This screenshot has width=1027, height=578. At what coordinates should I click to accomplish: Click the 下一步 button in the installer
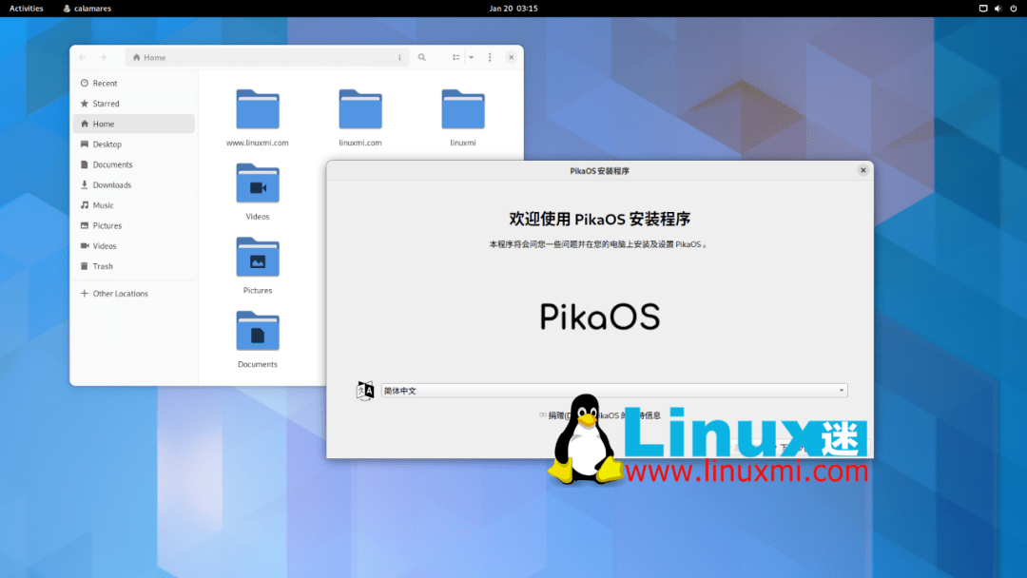pos(804,448)
